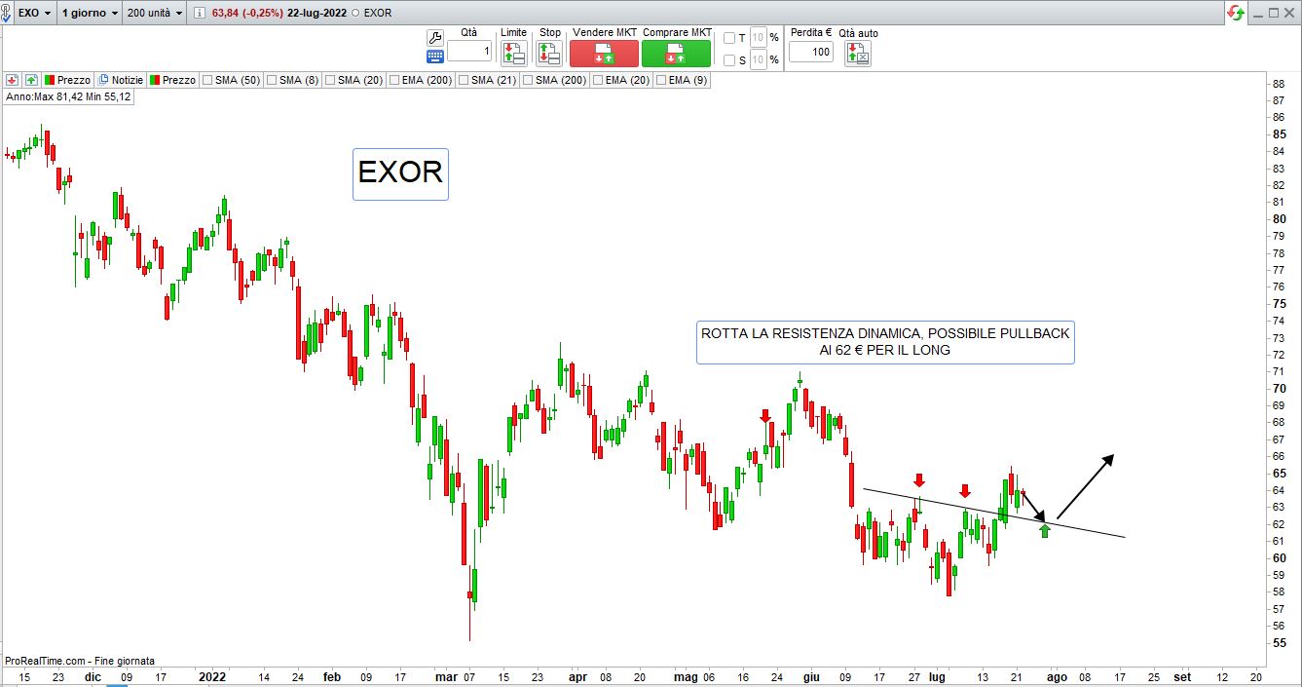Maximize the chart window

point(1275,13)
